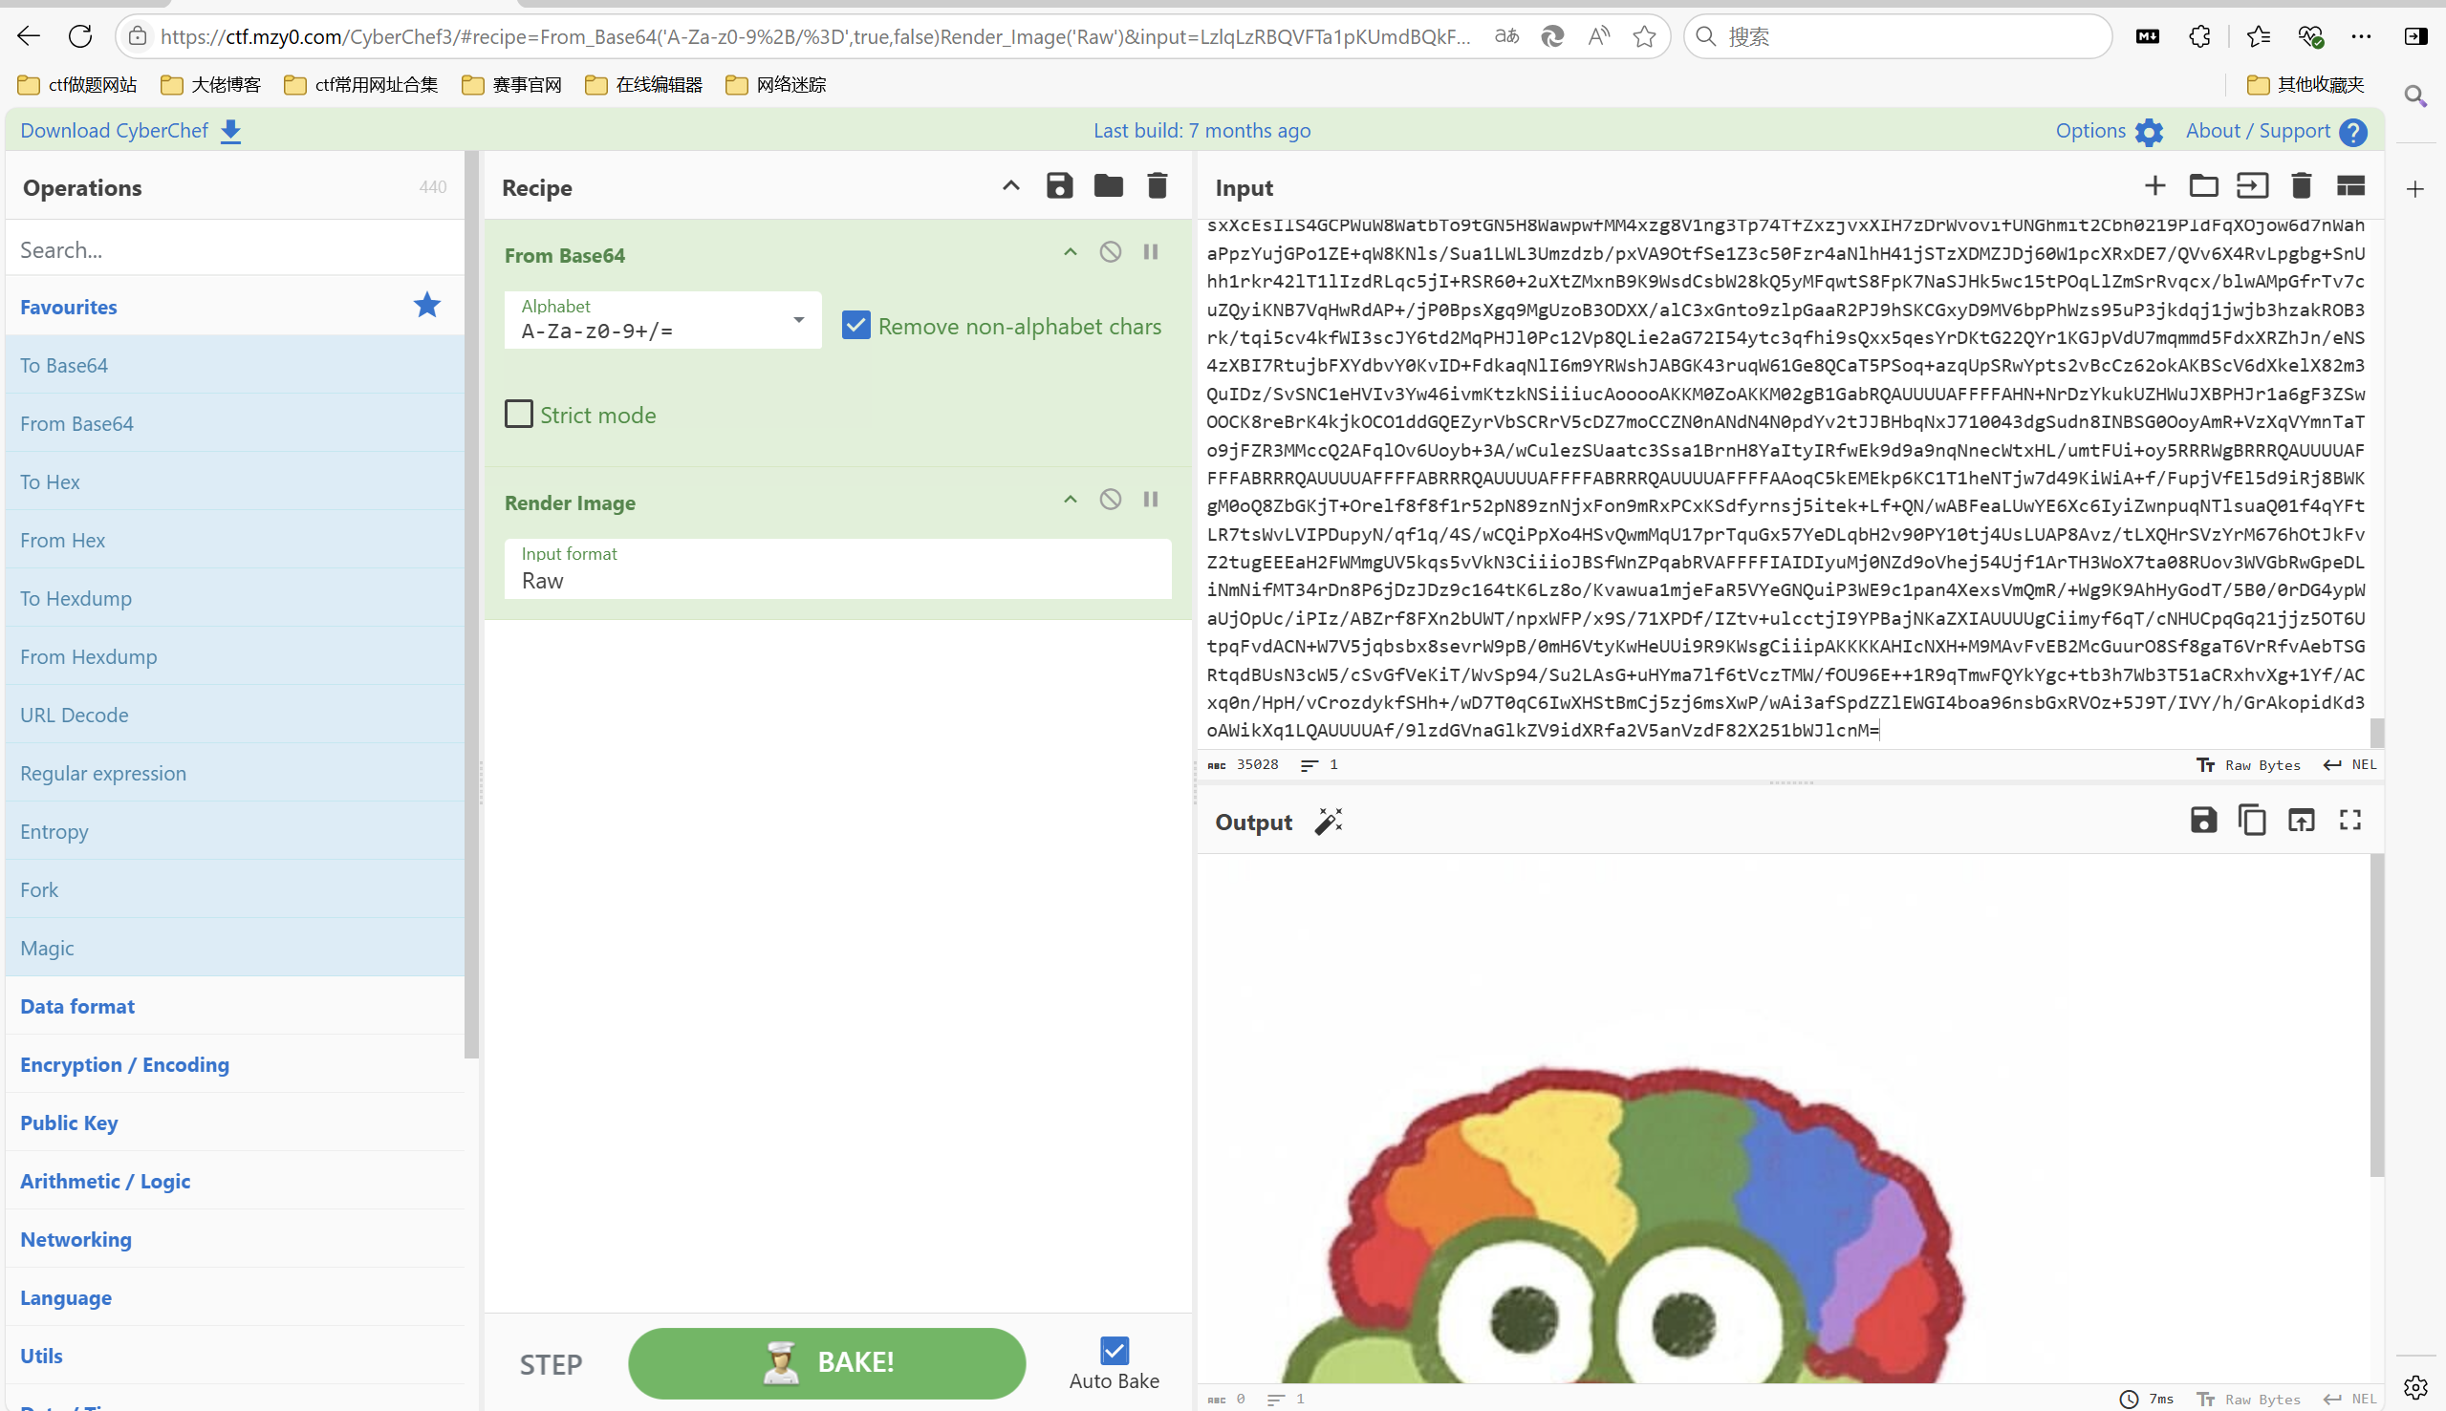Expand the Data format category

click(234, 1005)
